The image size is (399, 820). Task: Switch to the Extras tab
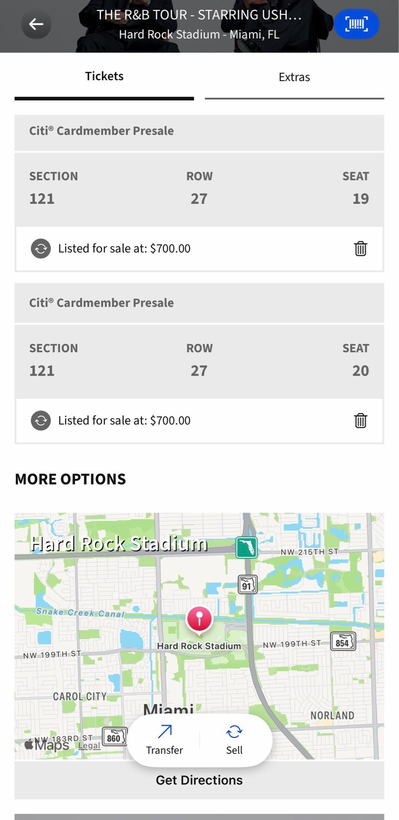294,78
